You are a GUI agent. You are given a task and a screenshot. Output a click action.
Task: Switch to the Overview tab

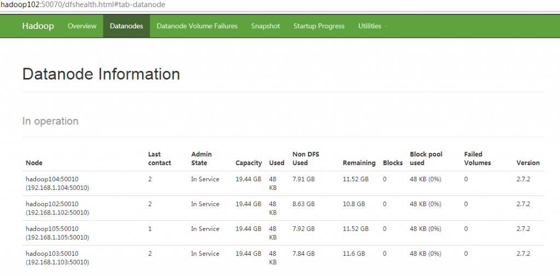(82, 26)
